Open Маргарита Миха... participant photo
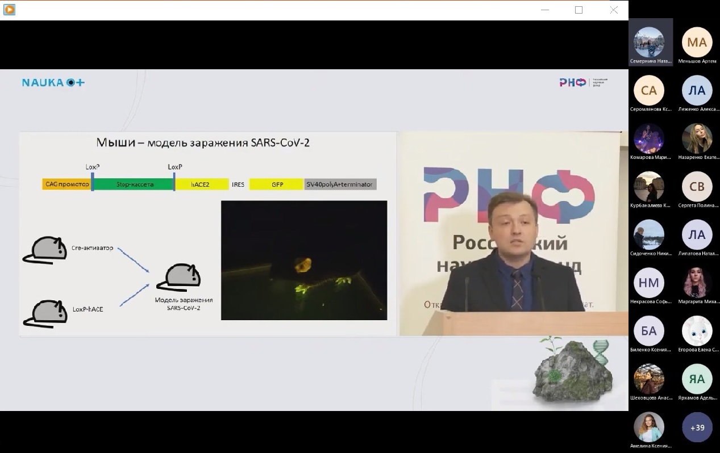The width and height of the screenshot is (720, 453). point(697,283)
